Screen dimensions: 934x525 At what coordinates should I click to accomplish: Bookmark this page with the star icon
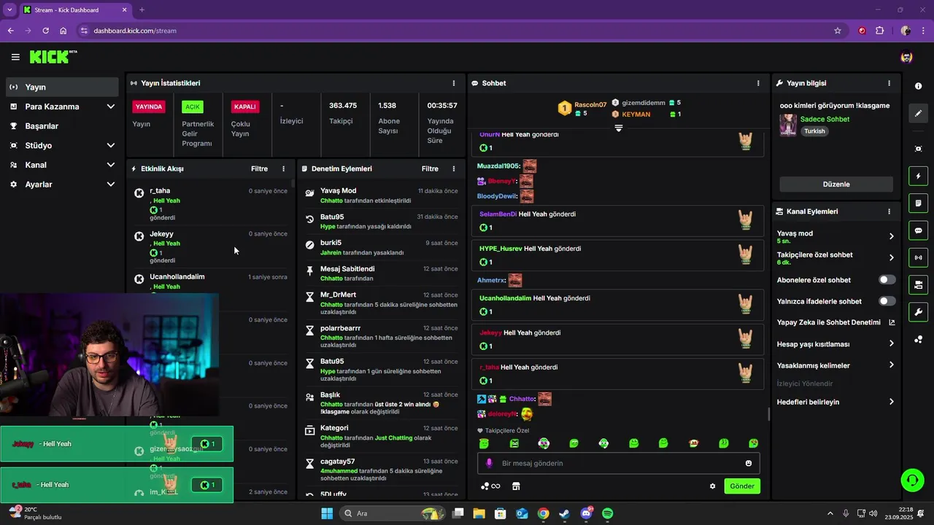(838, 31)
